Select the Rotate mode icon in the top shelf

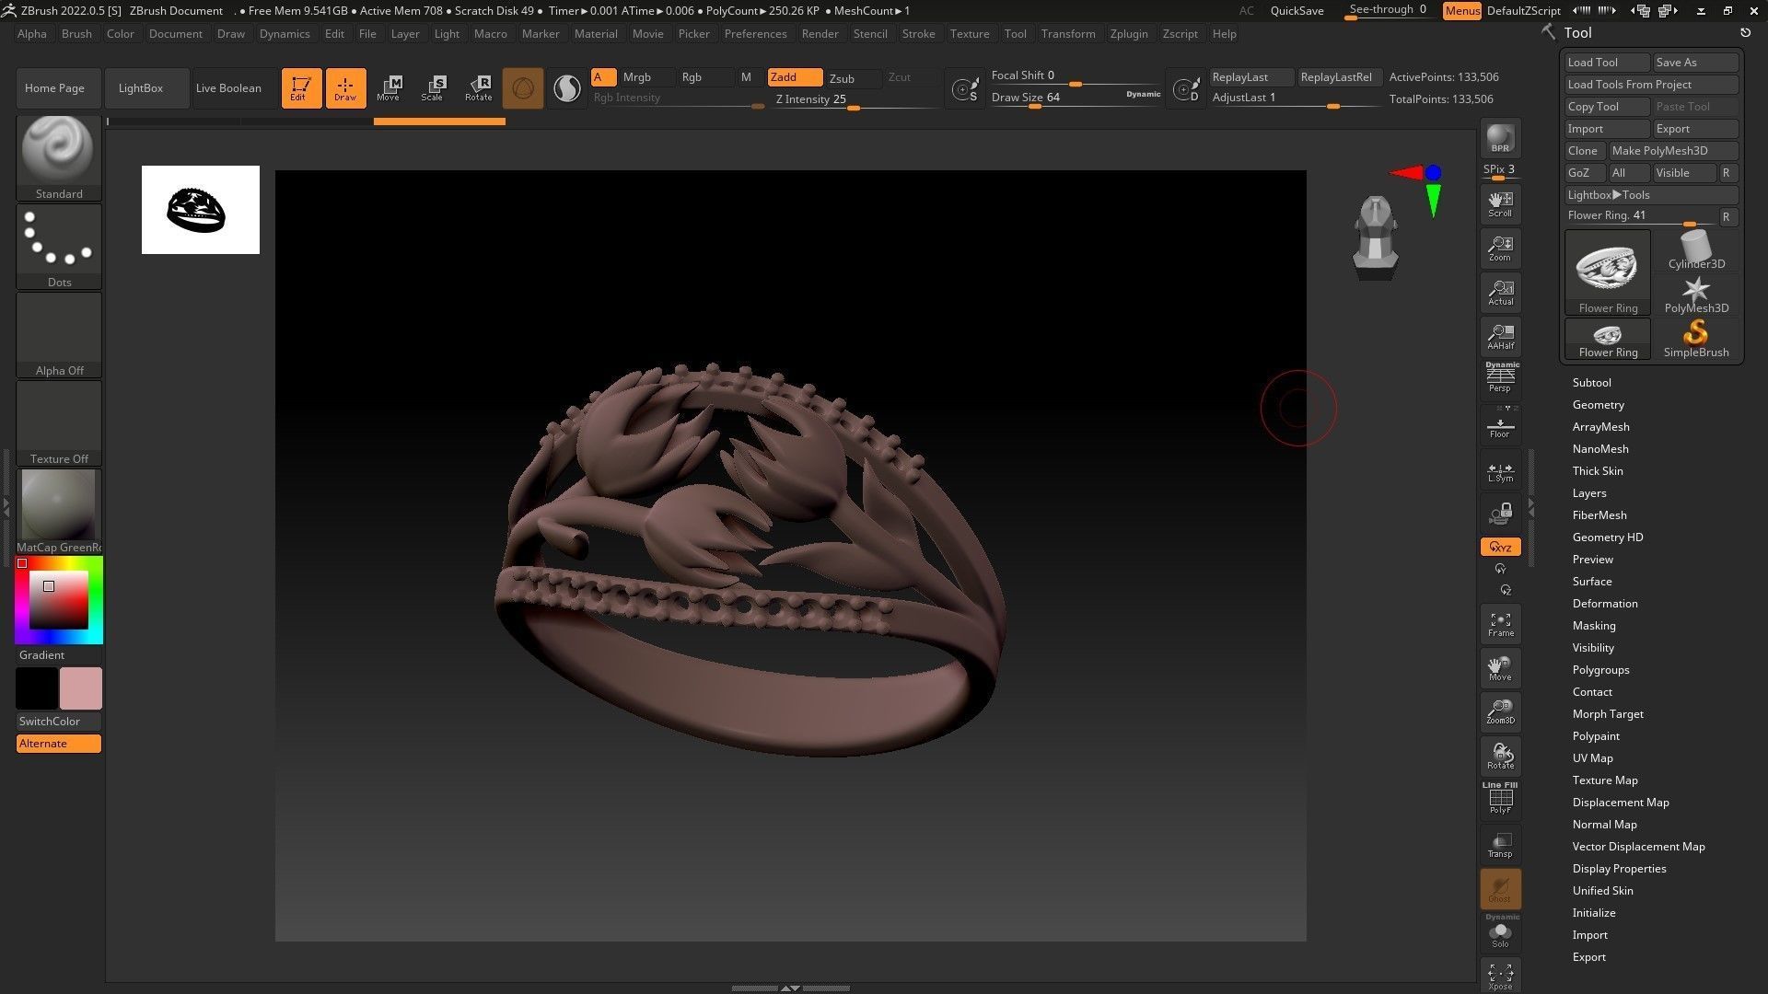point(478,87)
